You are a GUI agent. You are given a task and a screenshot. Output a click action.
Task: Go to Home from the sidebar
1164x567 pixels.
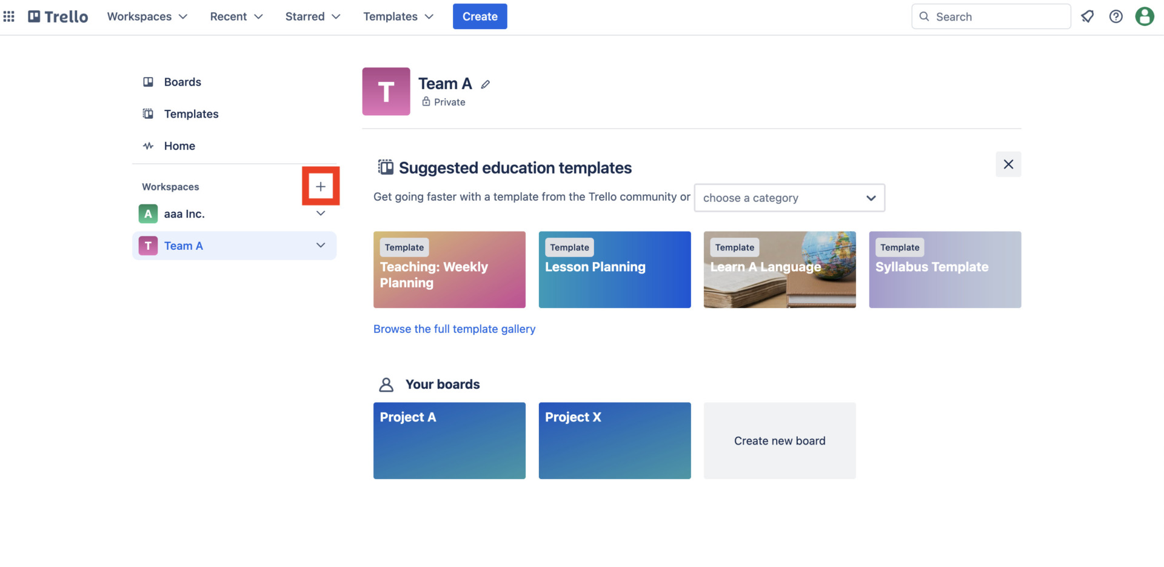(x=179, y=146)
